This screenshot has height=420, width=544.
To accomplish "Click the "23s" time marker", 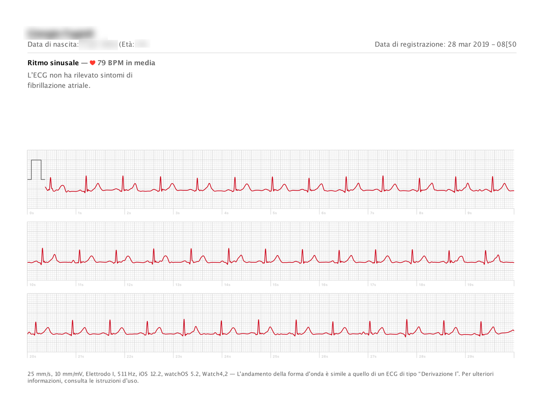I will (179, 357).
